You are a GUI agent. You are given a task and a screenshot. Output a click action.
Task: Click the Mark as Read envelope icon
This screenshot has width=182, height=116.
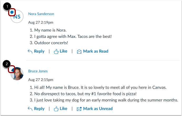click(79, 52)
